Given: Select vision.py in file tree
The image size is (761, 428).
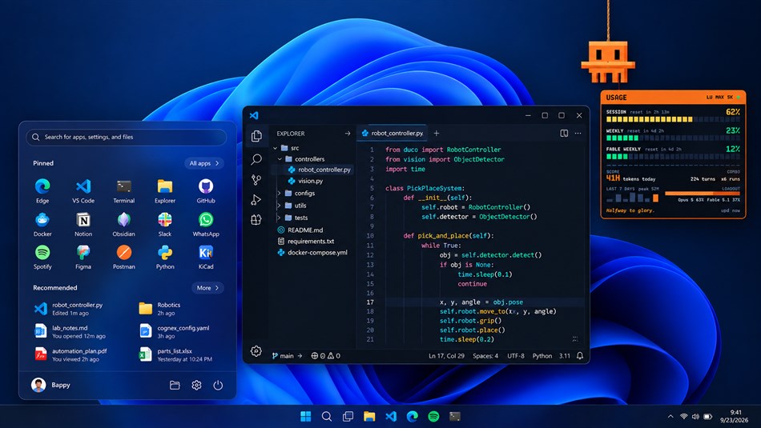Looking at the screenshot, I should point(306,181).
